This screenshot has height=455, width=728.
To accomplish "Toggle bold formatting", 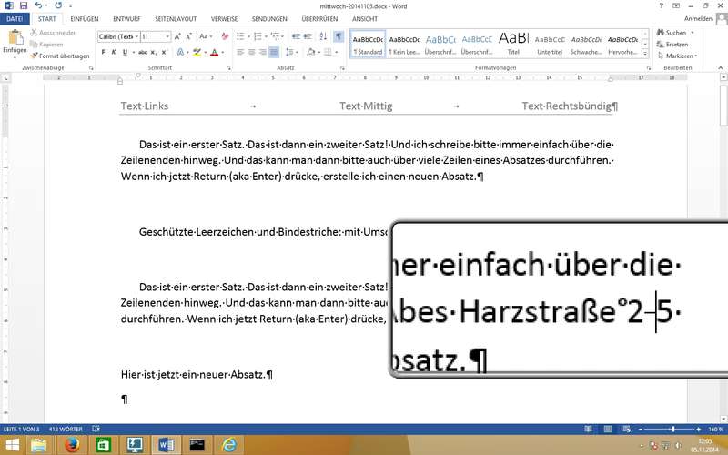I will coord(103,53).
